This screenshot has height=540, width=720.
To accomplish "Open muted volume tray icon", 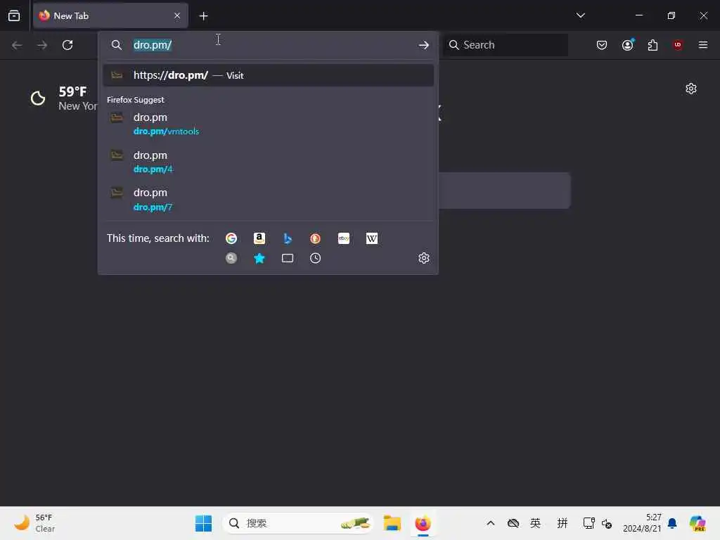I will (607, 523).
